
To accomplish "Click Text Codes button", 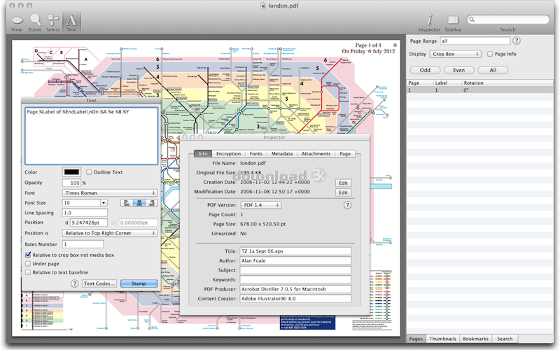I will pyautogui.click(x=99, y=283).
